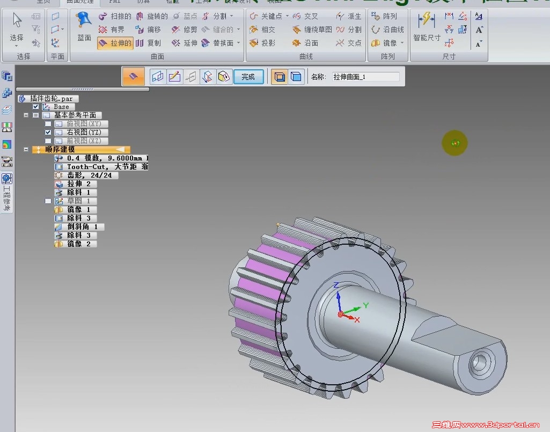Screen dimensions: 550x432
Task: Open the 选择 dropdown arrow
Action: (x=17, y=46)
